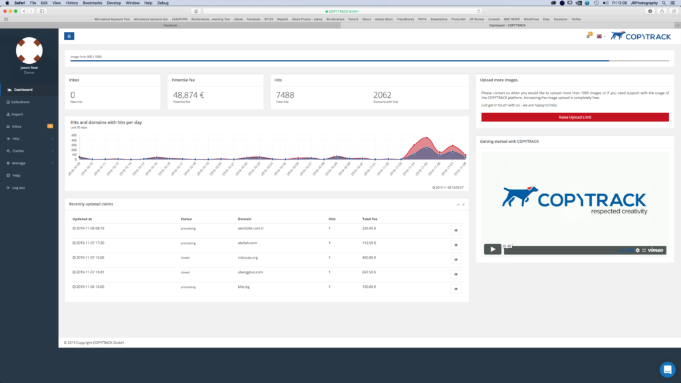The width and height of the screenshot is (681, 383).
Task: Go forward with Safari's forward arrow
Action: 31,11
